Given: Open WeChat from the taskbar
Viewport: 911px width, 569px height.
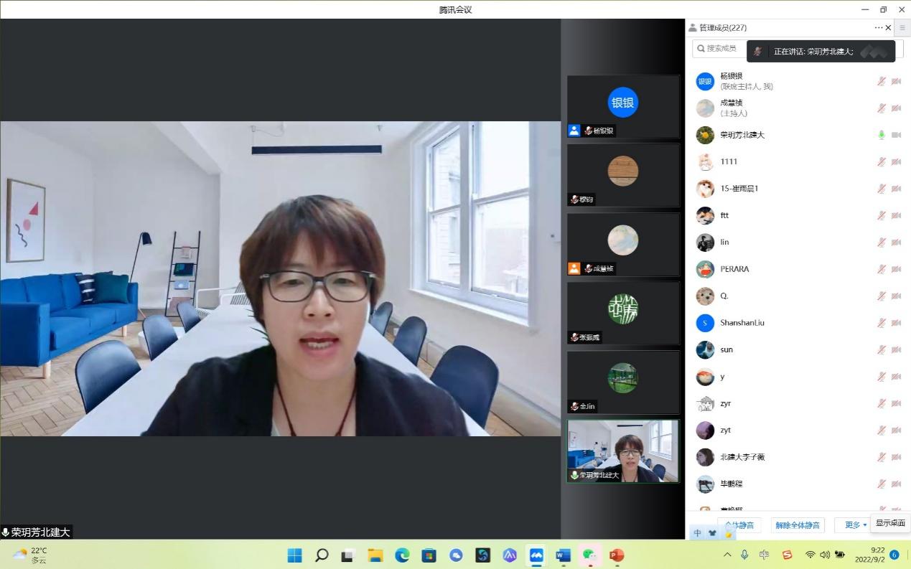Looking at the screenshot, I should (x=589, y=555).
